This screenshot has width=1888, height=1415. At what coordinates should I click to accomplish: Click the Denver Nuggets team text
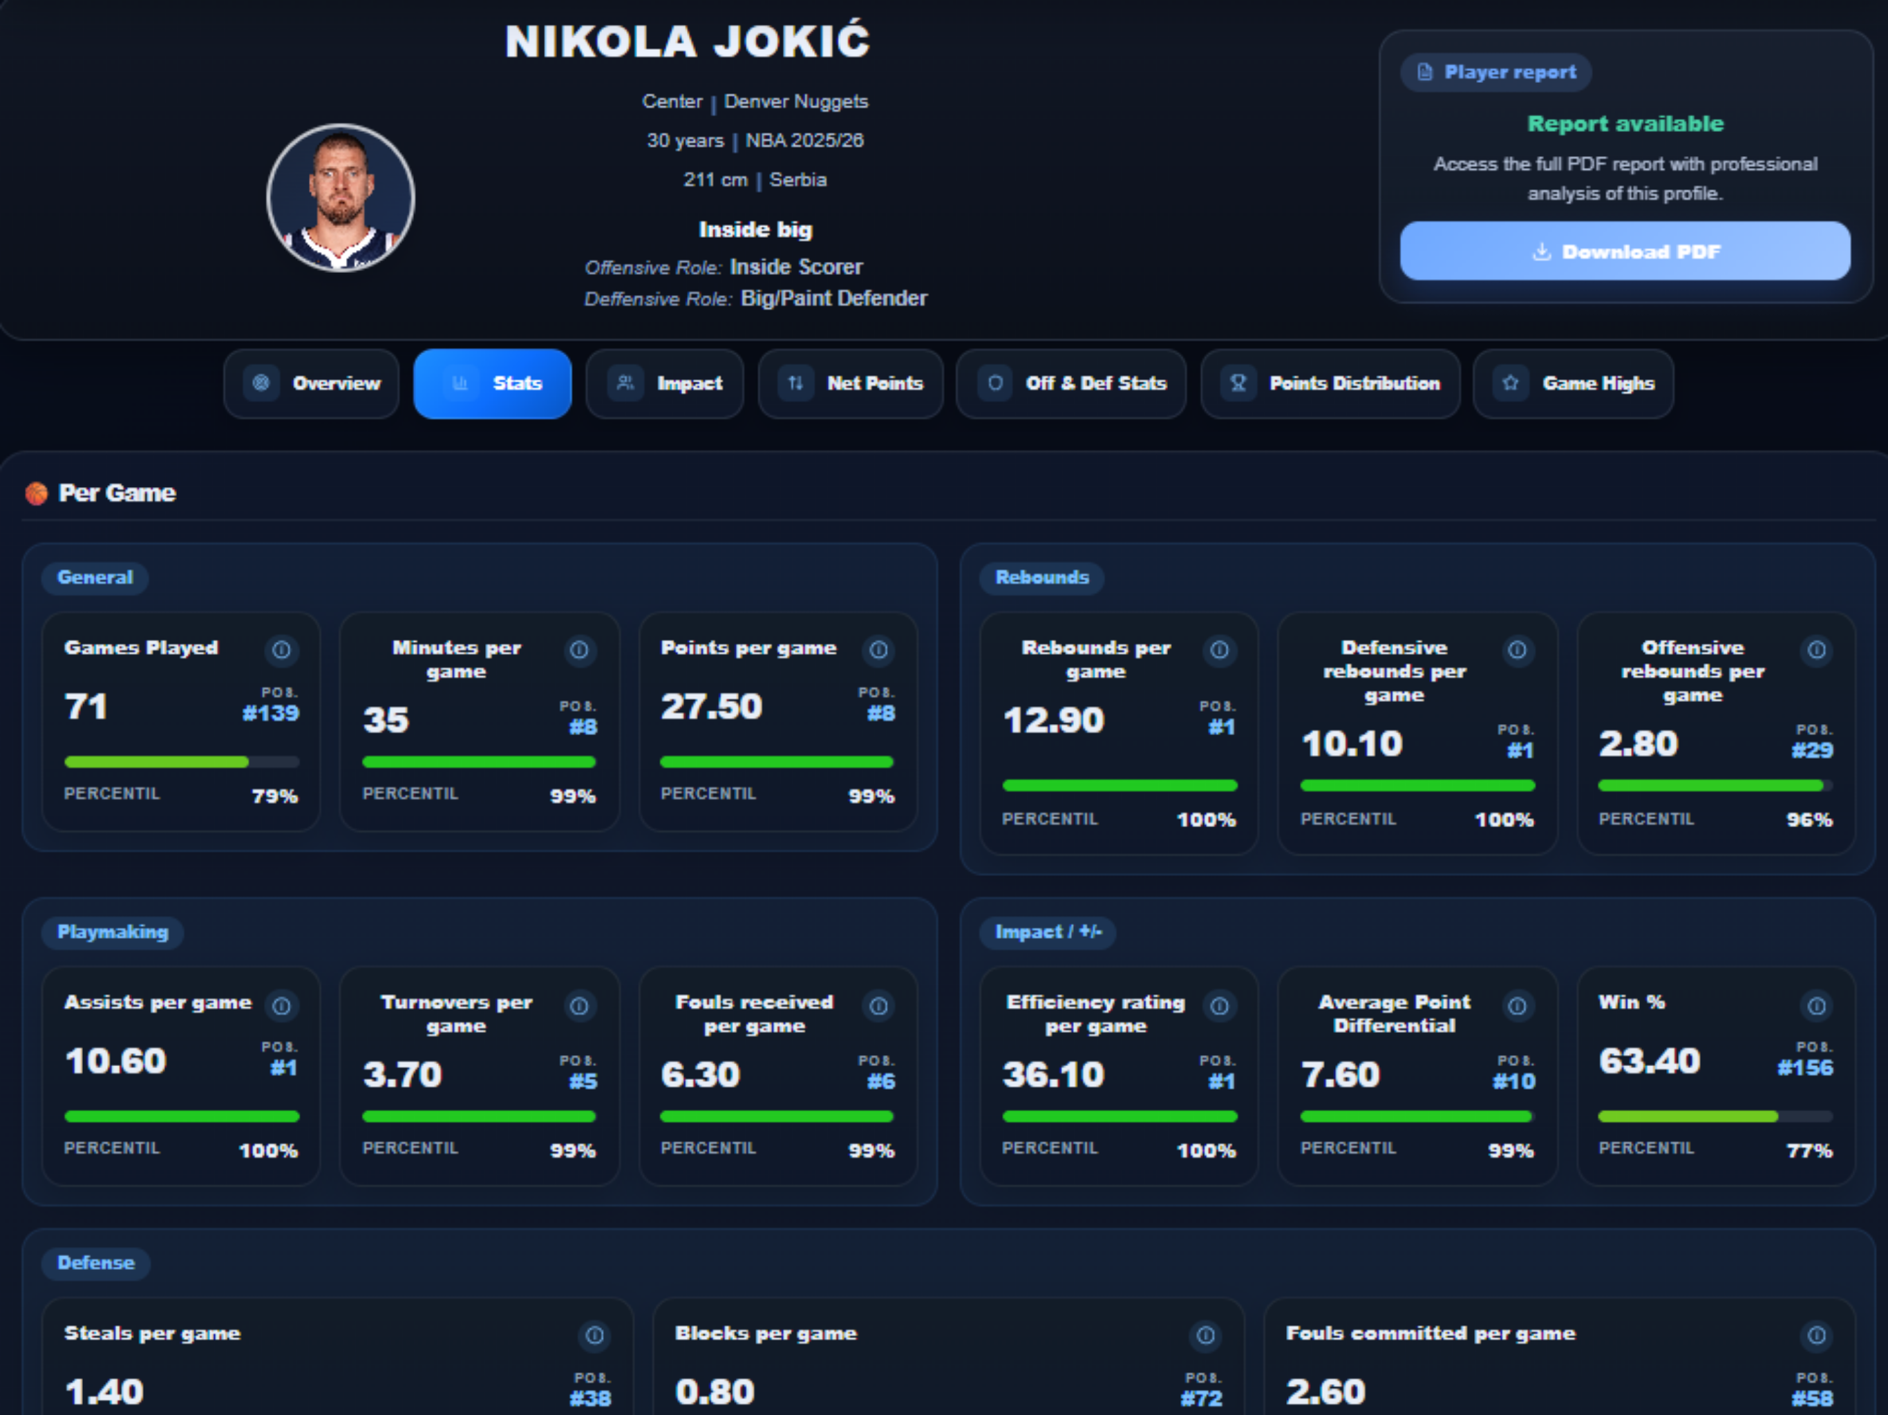[x=795, y=102]
